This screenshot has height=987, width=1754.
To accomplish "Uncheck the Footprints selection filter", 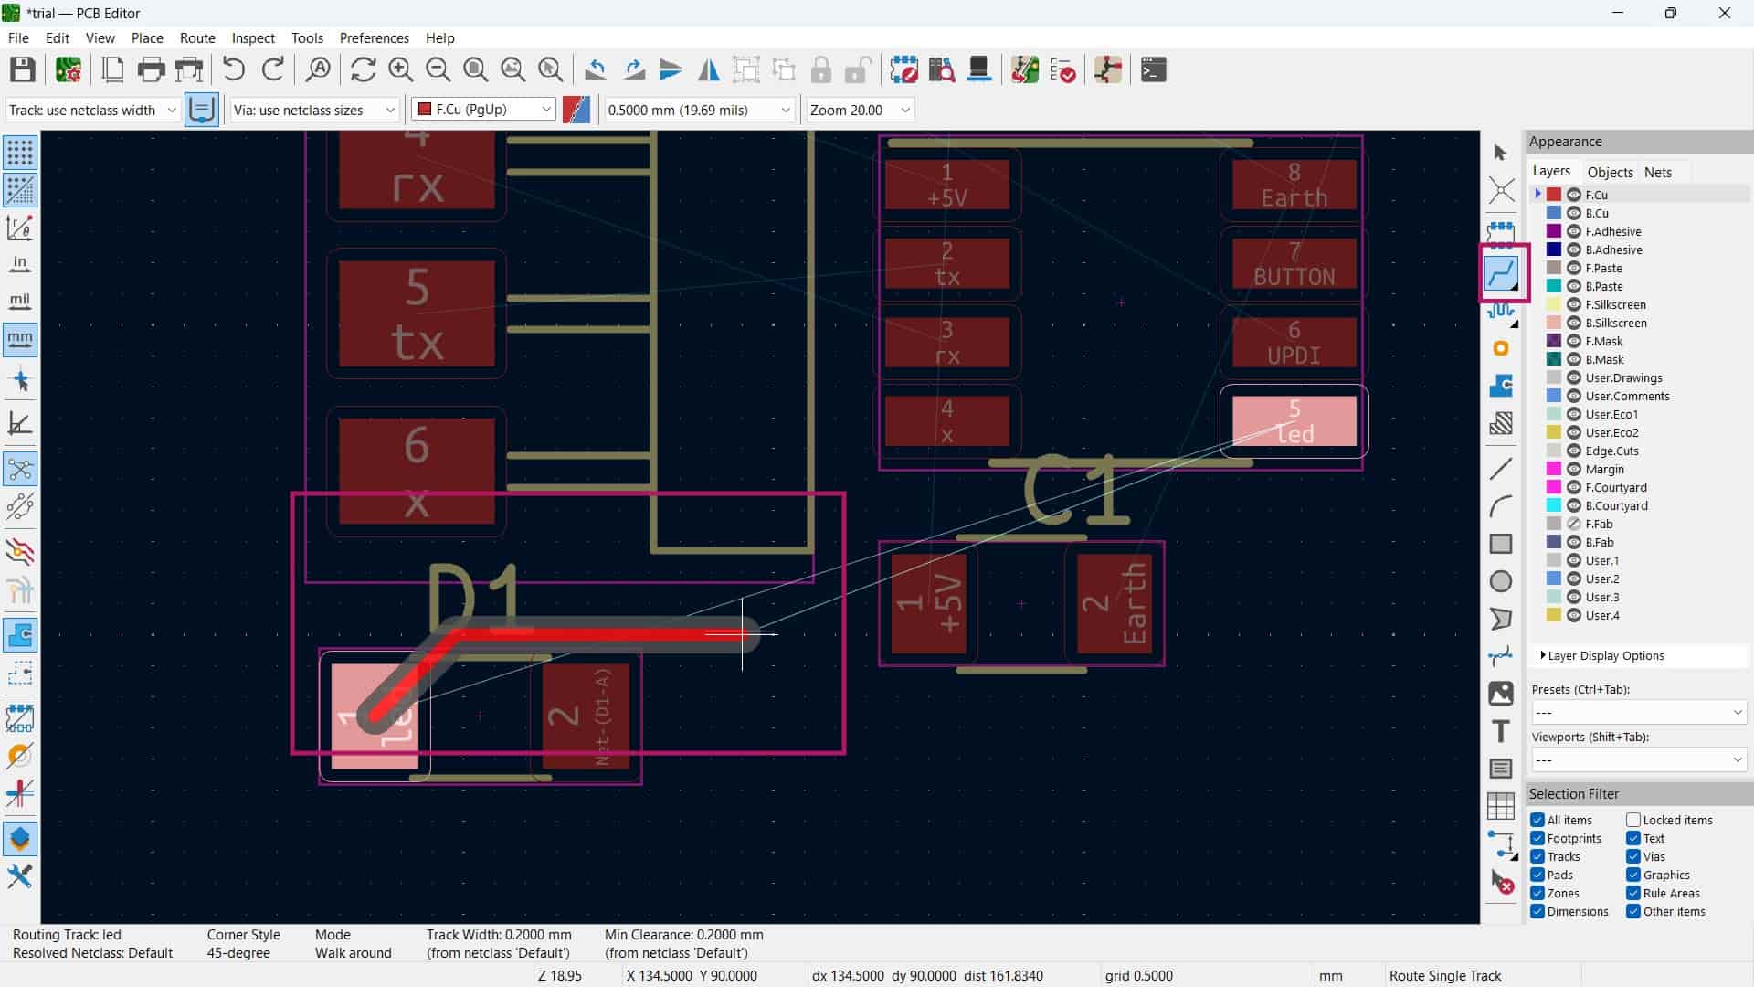I will 1537,838.
